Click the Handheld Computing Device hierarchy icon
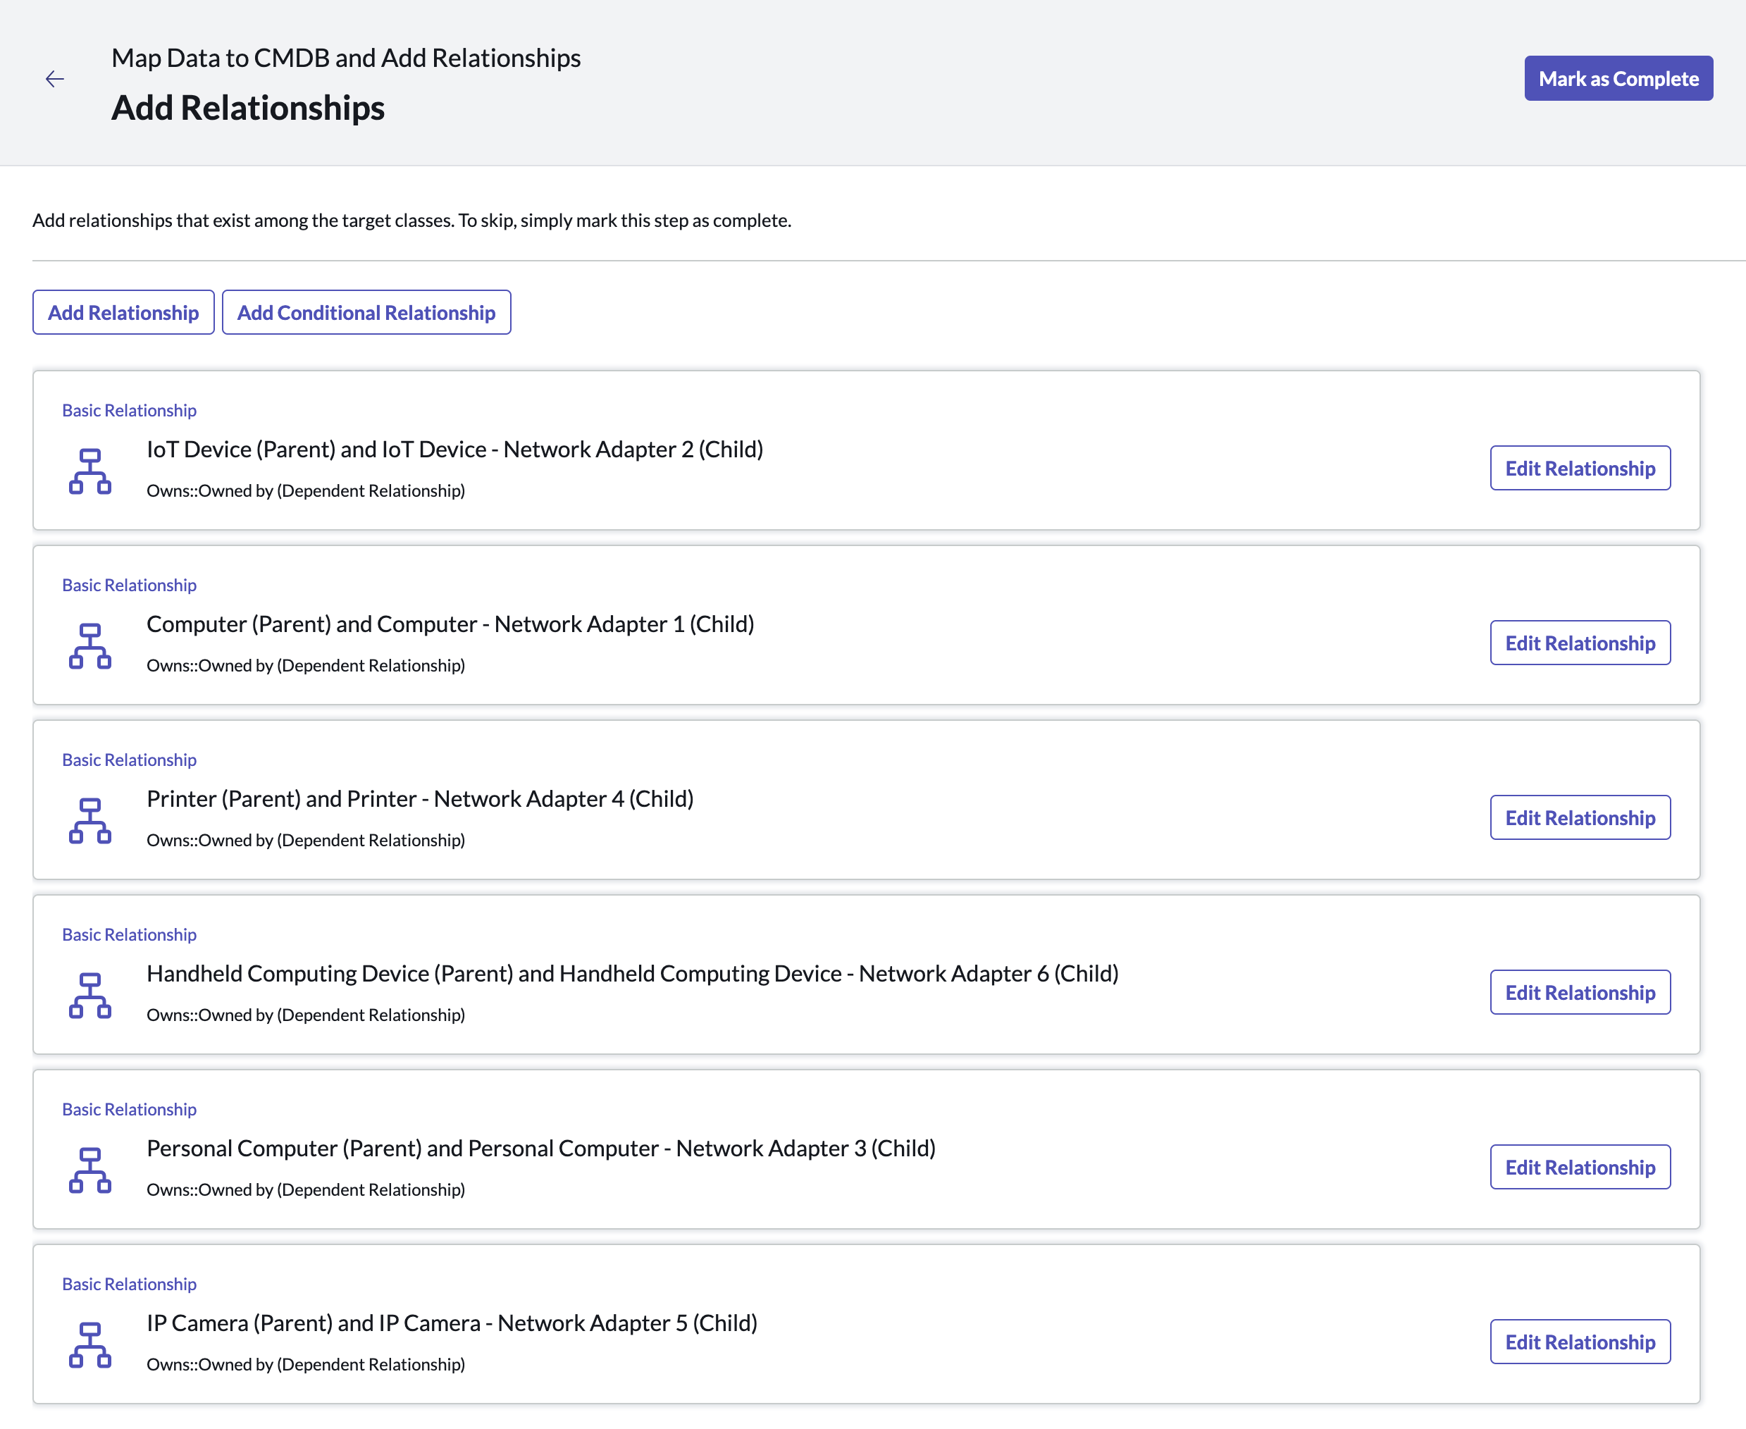This screenshot has width=1746, height=1429. (89, 995)
